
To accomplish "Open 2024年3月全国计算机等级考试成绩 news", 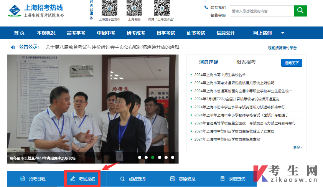I will pos(237,99).
